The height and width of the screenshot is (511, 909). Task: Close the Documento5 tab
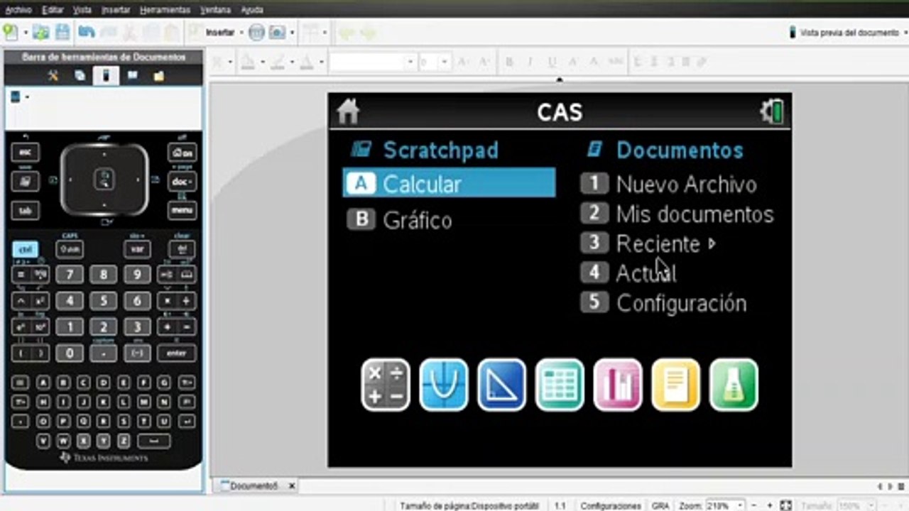291,486
